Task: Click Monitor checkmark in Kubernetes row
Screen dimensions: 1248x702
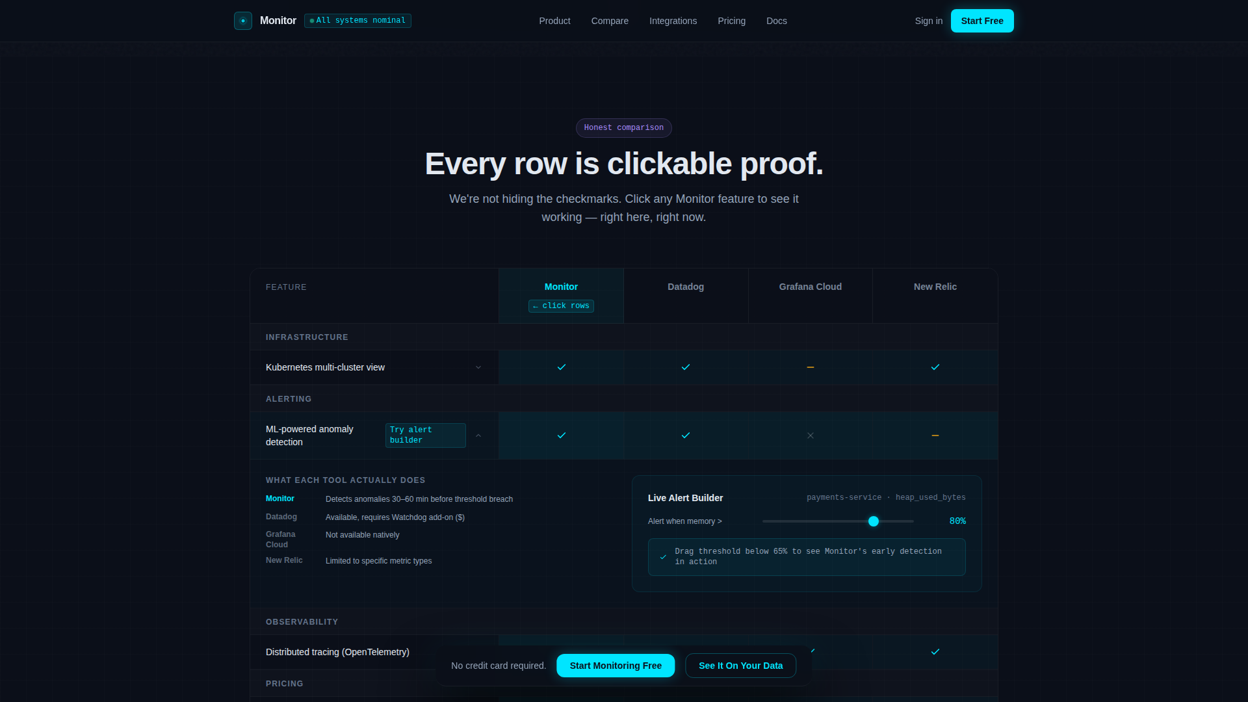Action: click(x=562, y=367)
